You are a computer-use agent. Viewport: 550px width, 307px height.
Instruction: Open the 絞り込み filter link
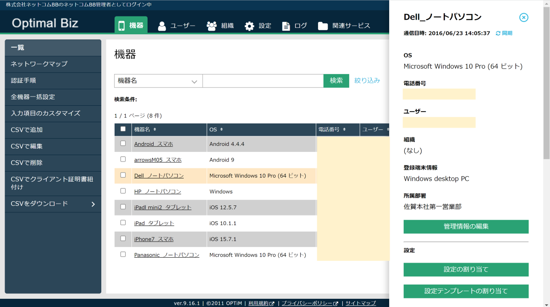pos(367,81)
